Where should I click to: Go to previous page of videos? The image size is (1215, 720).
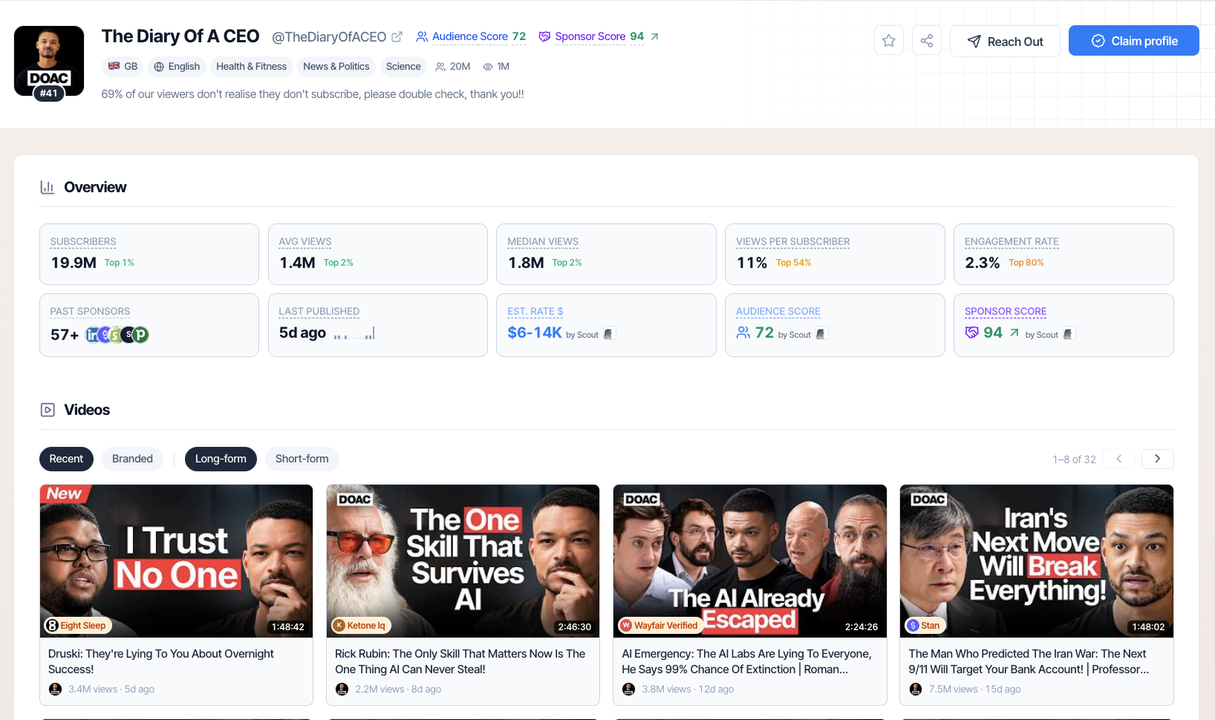coord(1119,459)
